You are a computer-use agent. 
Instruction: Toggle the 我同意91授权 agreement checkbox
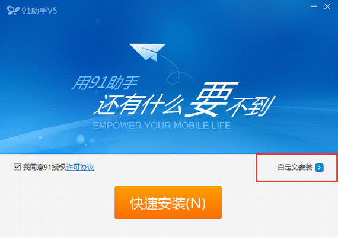coord(17,167)
